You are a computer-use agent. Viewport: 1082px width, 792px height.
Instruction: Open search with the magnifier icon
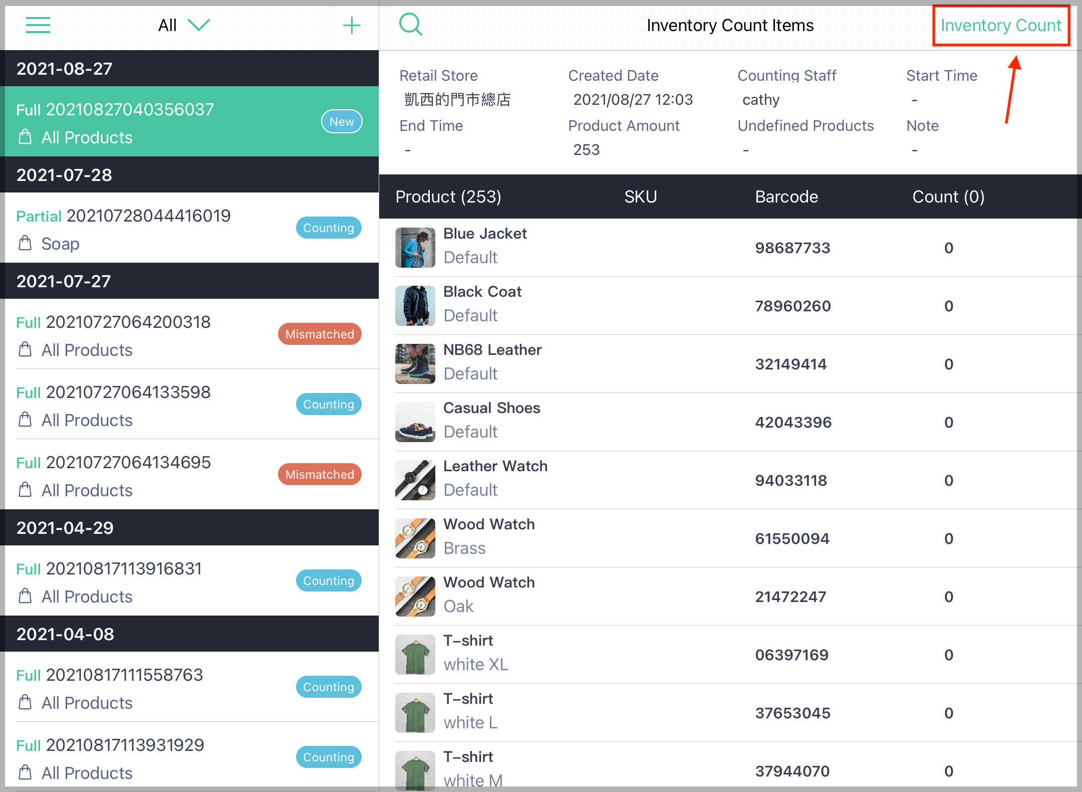tap(410, 24)
